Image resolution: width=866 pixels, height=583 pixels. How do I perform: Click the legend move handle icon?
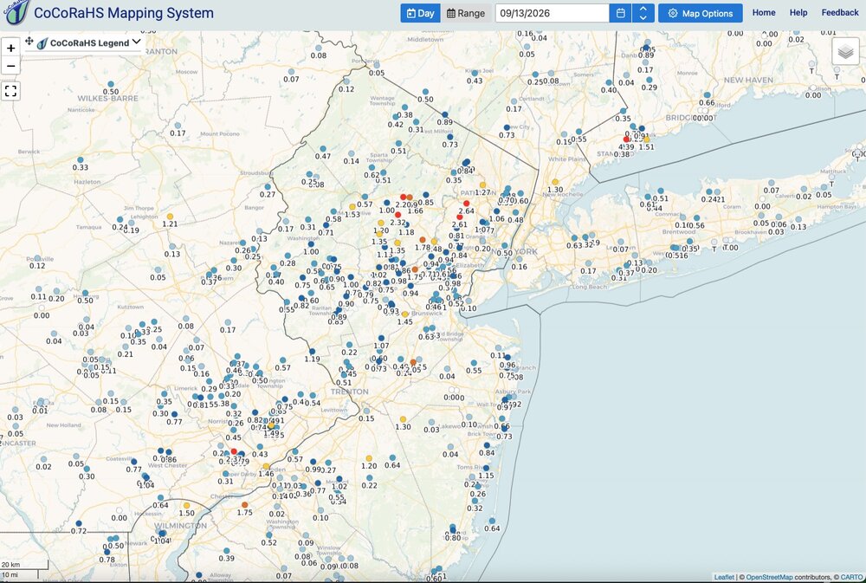click(x=29, y=42)
